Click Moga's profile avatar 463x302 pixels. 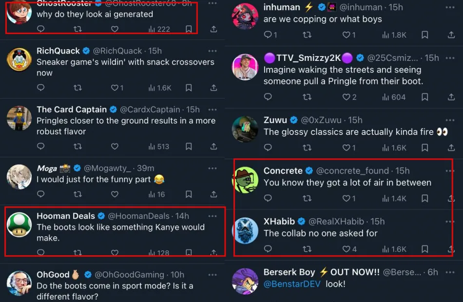tap(19, 177)
